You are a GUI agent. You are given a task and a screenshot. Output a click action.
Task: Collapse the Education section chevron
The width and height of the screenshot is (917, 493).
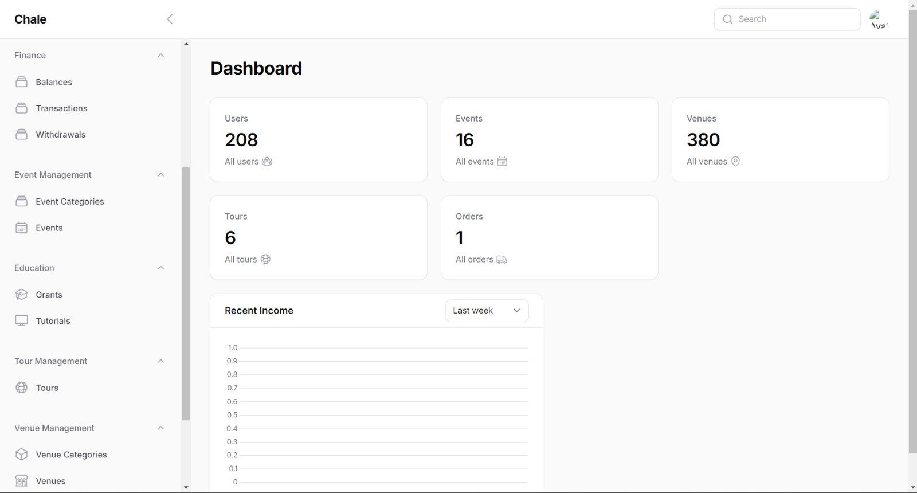click(161, 268)
